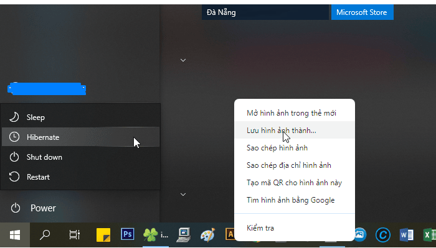Click the circular arrow beside Restart
436x248 pixels.
click(14, 177)
